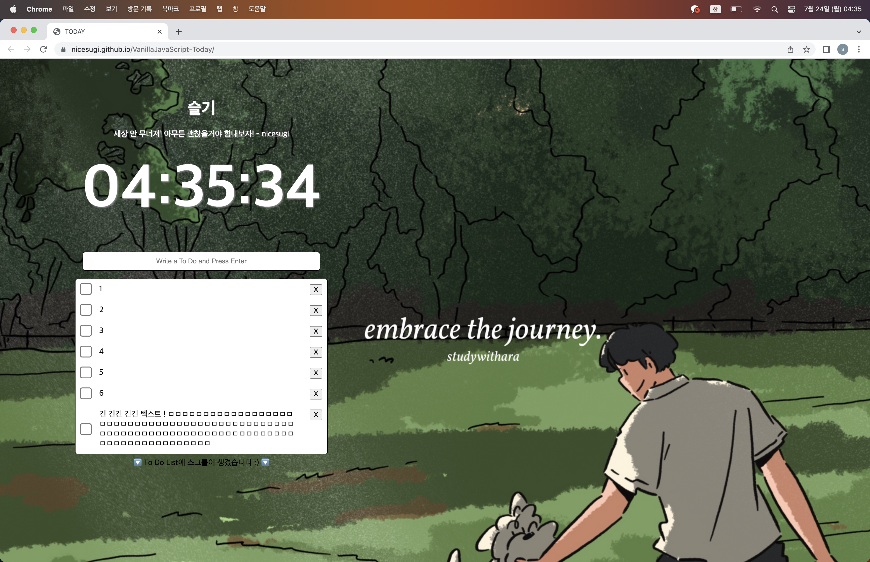This screenshot has width=870, height=562.
Task: Reload the TODAY page
Action: 44,49
